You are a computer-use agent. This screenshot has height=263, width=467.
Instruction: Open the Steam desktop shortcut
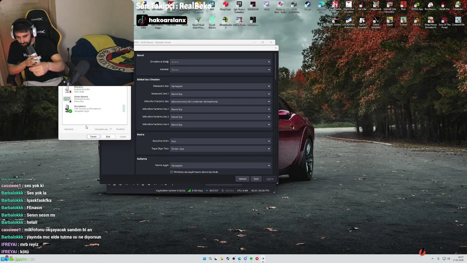coord(308,7)
